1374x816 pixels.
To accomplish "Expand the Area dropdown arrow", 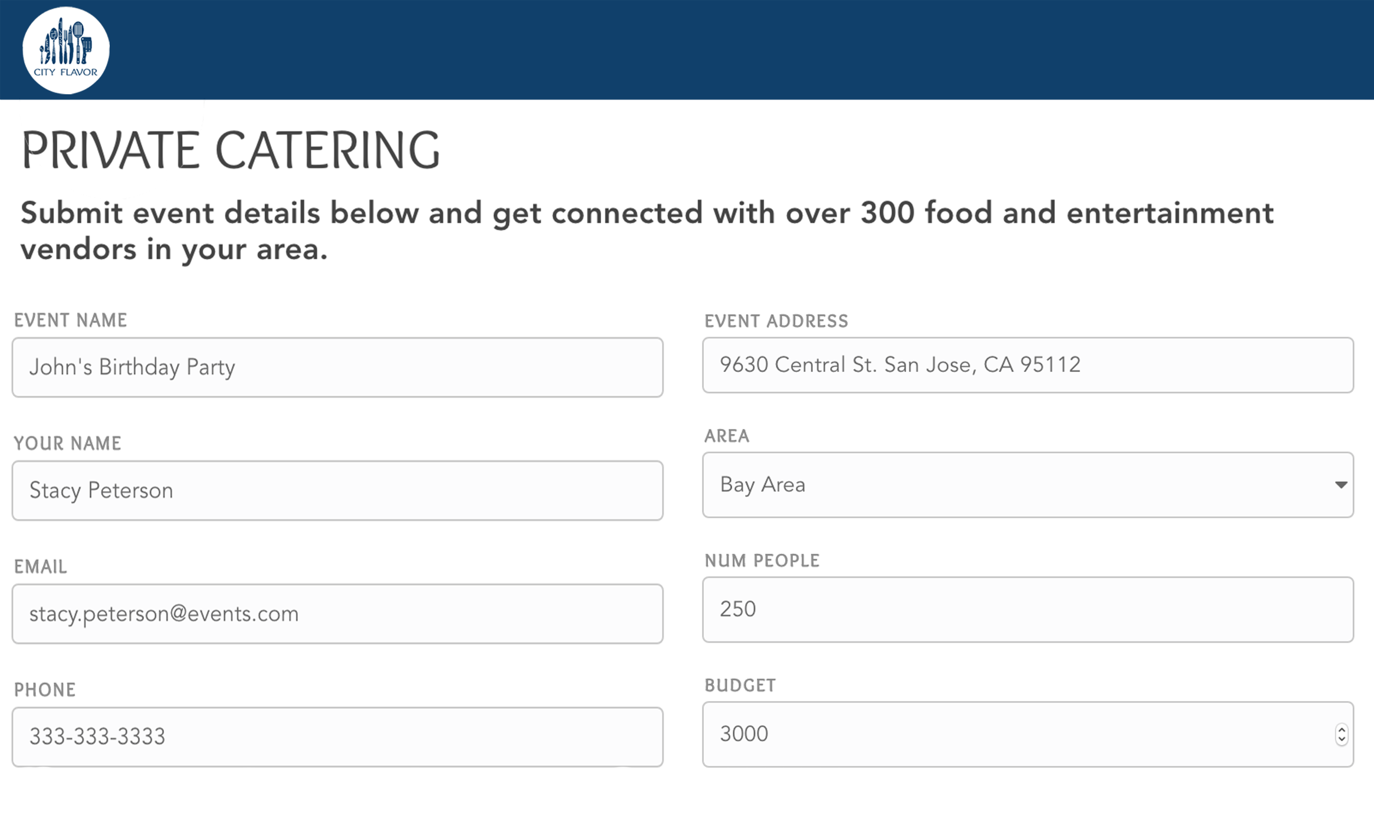I will [1340, 485].
